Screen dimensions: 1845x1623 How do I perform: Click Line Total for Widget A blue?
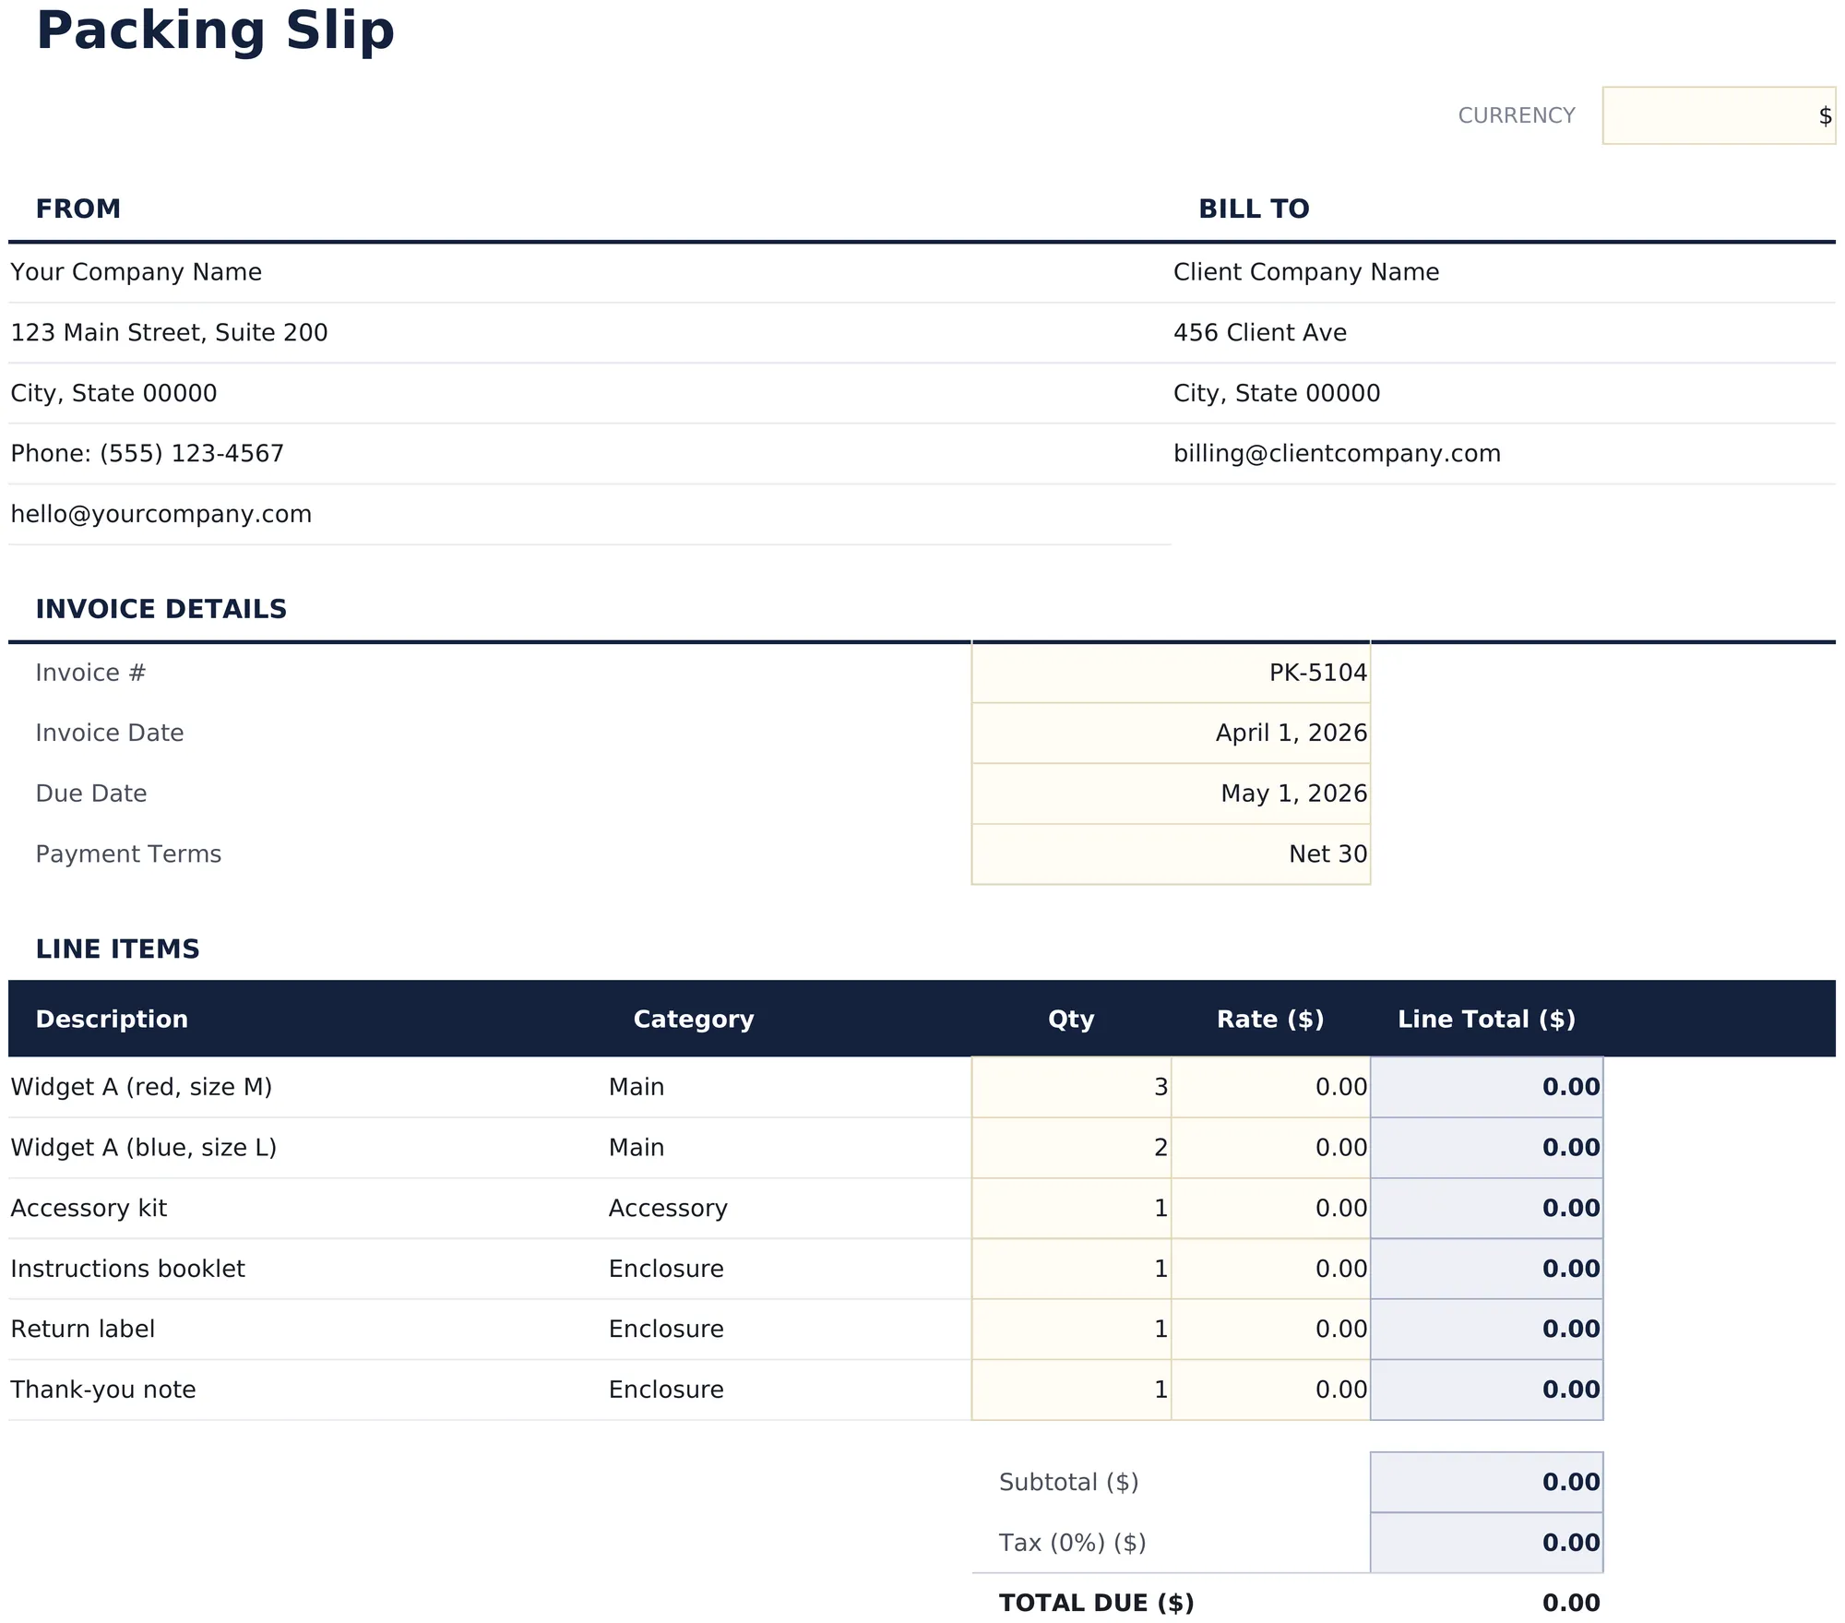click(1486, 1147)
